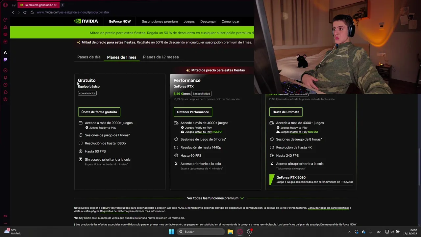Click 'Obtener Performance' button
This screenshot has width=421, height=237.
193,112
